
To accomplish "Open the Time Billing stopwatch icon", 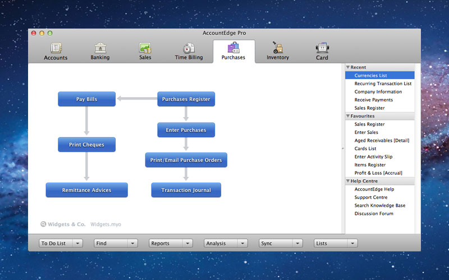I will [189, 48].
